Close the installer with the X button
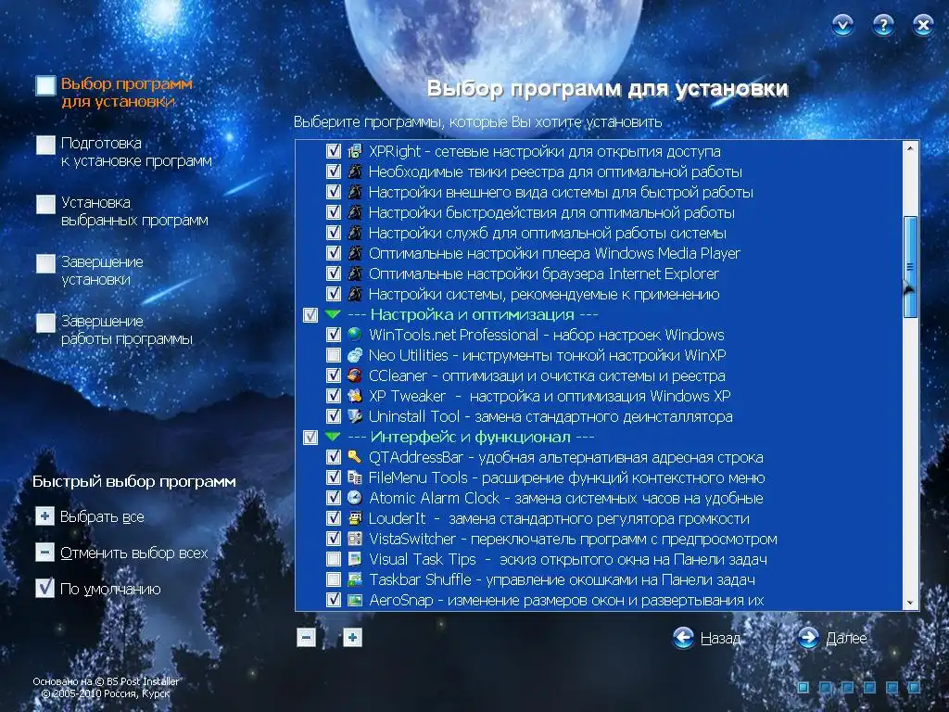 point(923,25)
